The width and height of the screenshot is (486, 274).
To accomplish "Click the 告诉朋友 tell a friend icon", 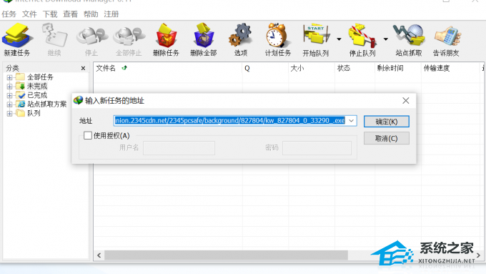I will (x=447, y=36).
